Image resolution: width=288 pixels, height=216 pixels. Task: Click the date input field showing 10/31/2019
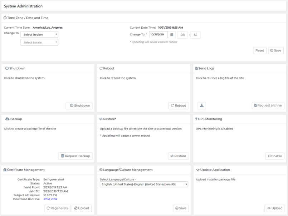(x=158, y=35)
